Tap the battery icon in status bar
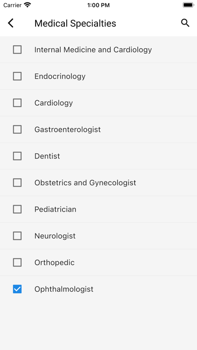The width and height of the screenshot is (197, 350). point(188,5)
